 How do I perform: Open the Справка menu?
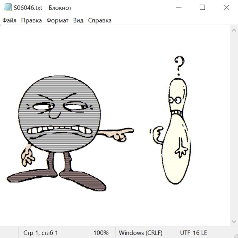click(100, 20)
